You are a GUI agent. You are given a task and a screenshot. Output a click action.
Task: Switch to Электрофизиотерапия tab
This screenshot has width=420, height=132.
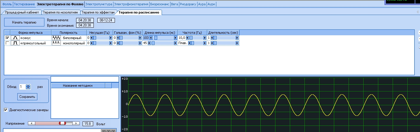(x=131, y=4)
